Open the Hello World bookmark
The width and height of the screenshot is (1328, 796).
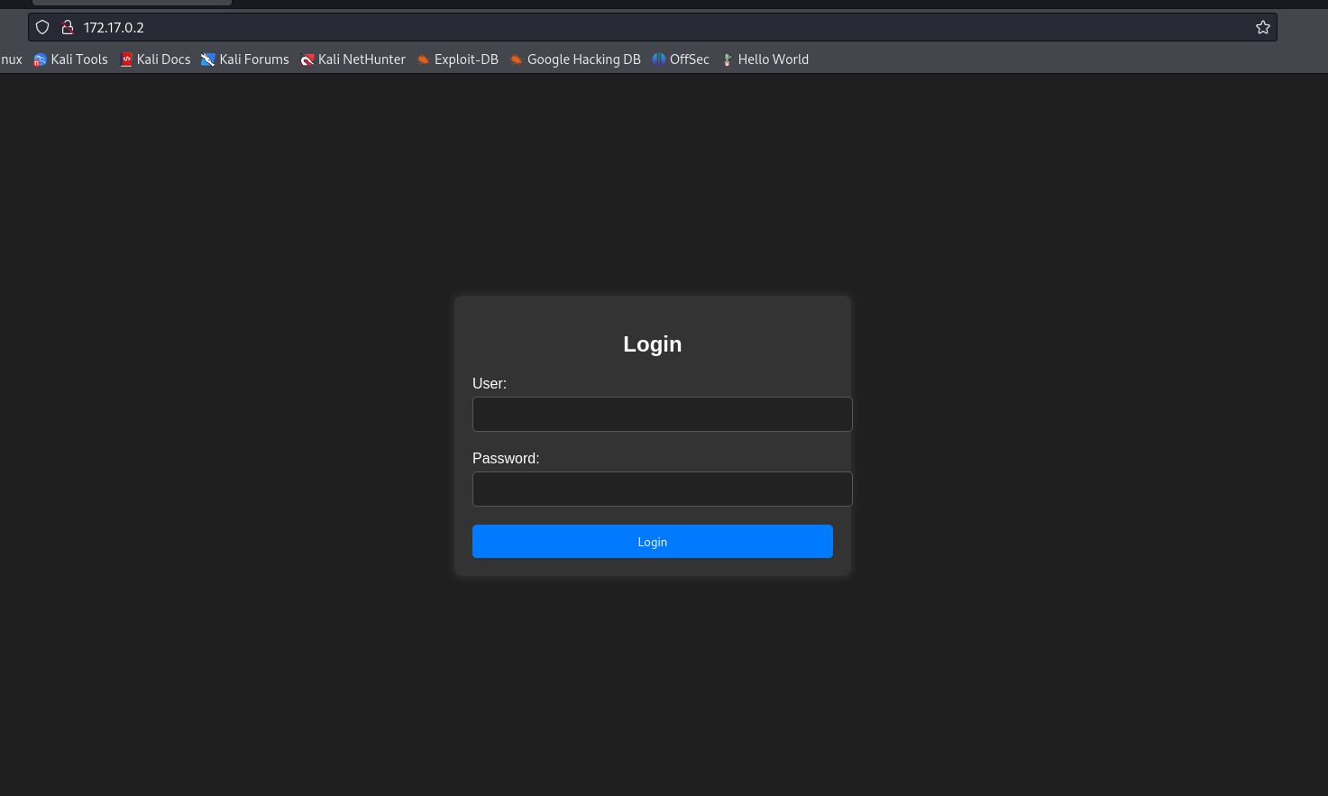[x=765, y=59]
